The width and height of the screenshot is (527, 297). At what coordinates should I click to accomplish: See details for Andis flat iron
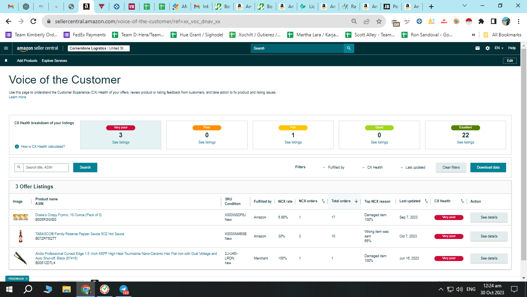[489, 258]
